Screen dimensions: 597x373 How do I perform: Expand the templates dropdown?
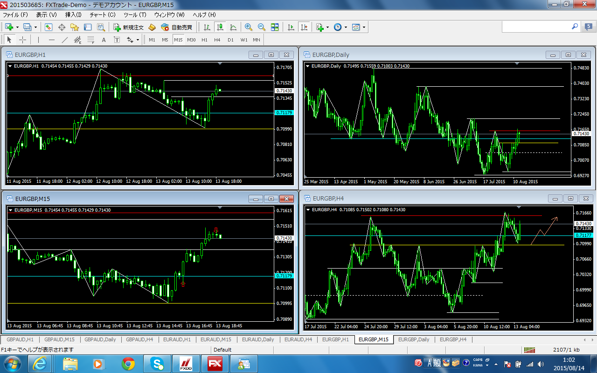click(x=364, y=27)
